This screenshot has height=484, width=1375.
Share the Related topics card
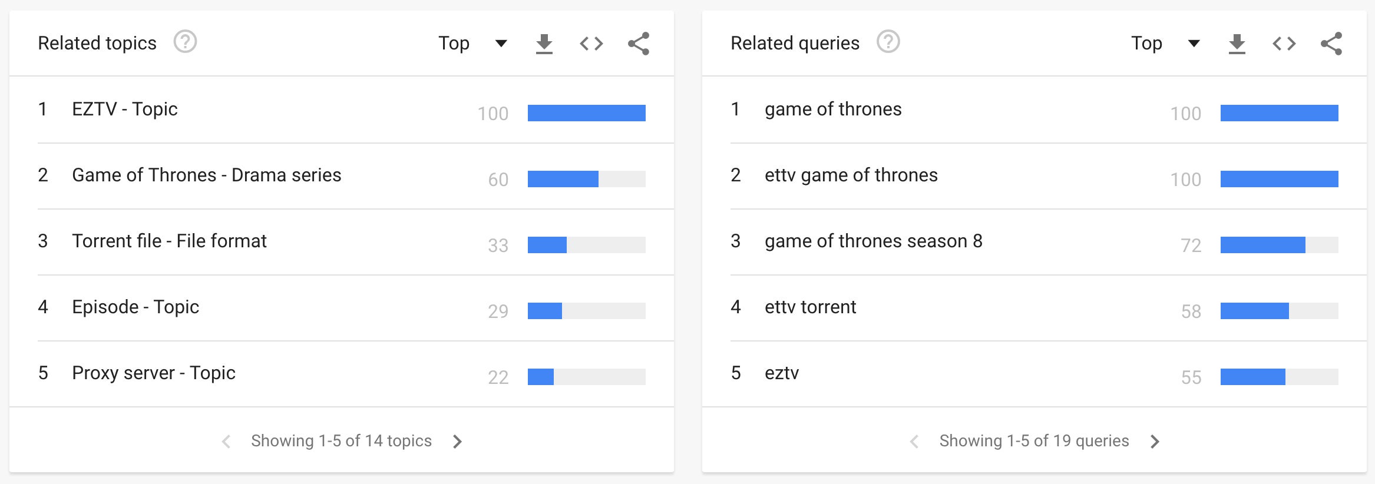639,44
